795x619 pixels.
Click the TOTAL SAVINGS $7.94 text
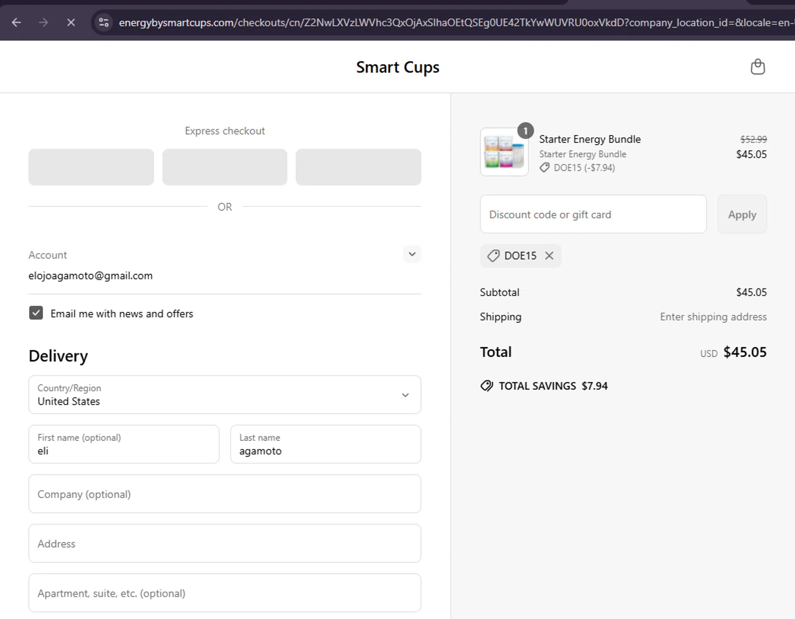[x=553, y=386]
